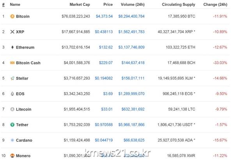Sort by Change (24h) column header
The image size is (234, 160).
pos(215,5)
